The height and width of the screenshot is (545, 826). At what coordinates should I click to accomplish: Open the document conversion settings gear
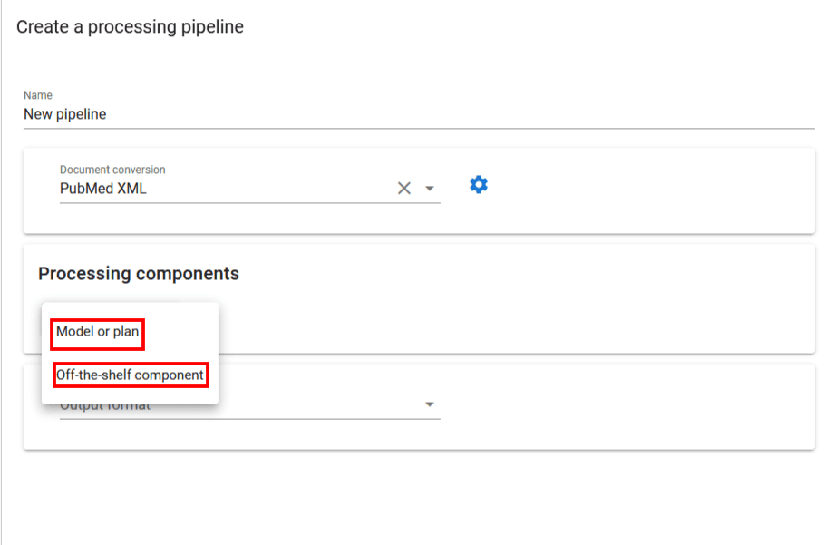(x=479, y=185)
